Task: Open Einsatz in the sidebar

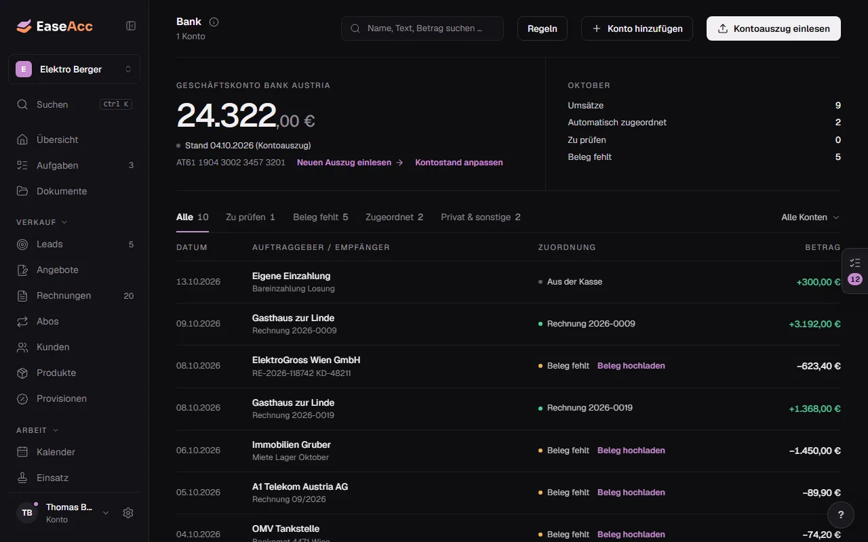Action: click(75, 478)
